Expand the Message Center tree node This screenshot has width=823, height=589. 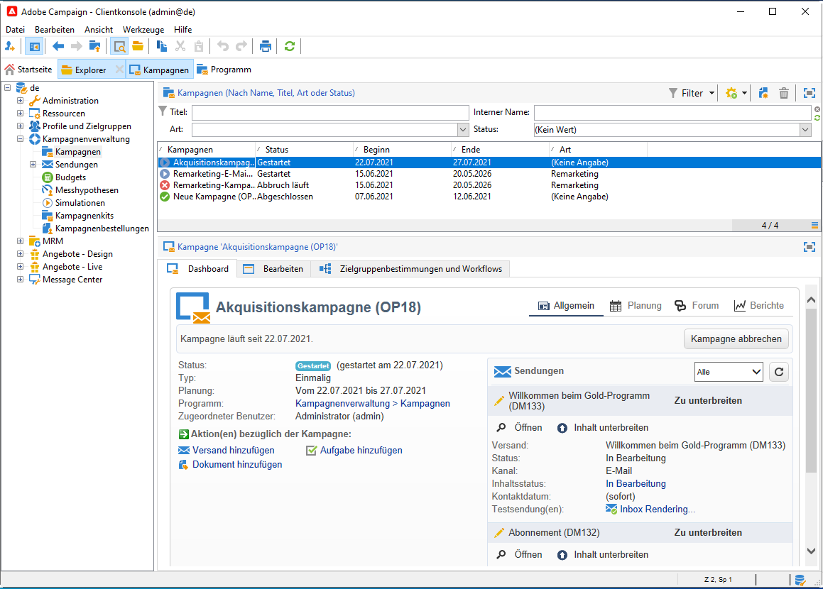(x=20, y=280)
